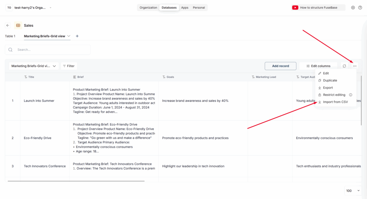Click the horizontal scrollbar under the table
Image resolution: width=367 pixels, height=199 pixels.
tap(76, 181)
